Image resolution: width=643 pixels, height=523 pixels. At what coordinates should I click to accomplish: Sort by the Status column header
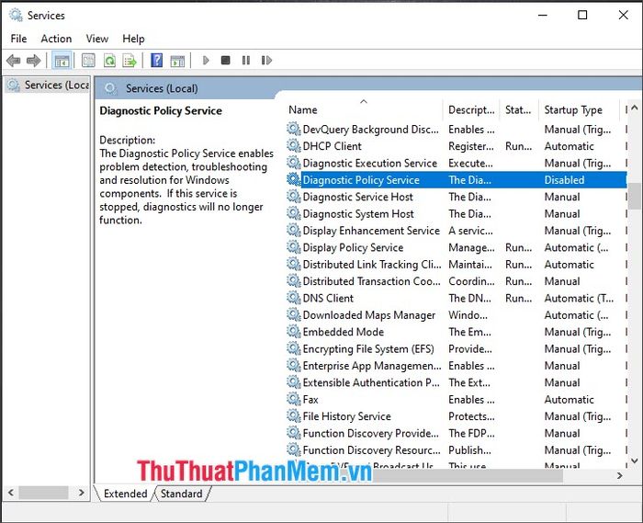tap(519, 109)
